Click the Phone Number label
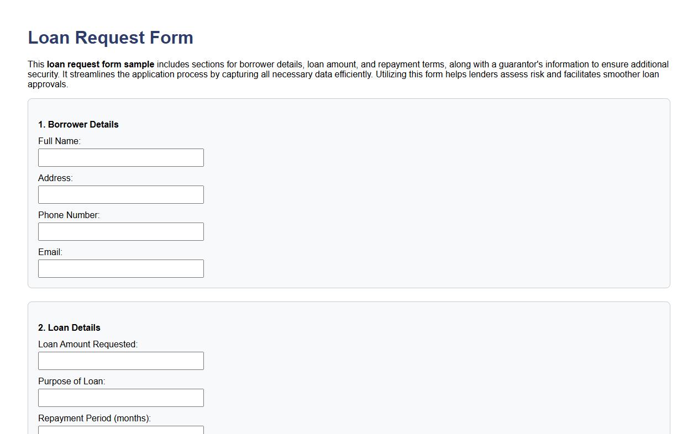The image size is (698, 434). coord(69,215)
